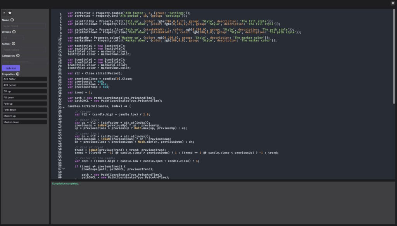
Task: Select the 'ATR factor' property
Action: click(x=24, y=79)
